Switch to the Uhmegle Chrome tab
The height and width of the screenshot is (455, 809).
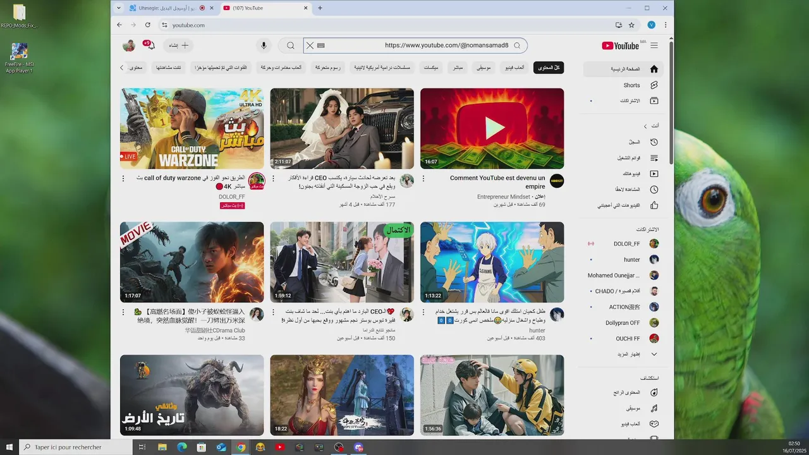pyautogui.click(x=164, y=8)
